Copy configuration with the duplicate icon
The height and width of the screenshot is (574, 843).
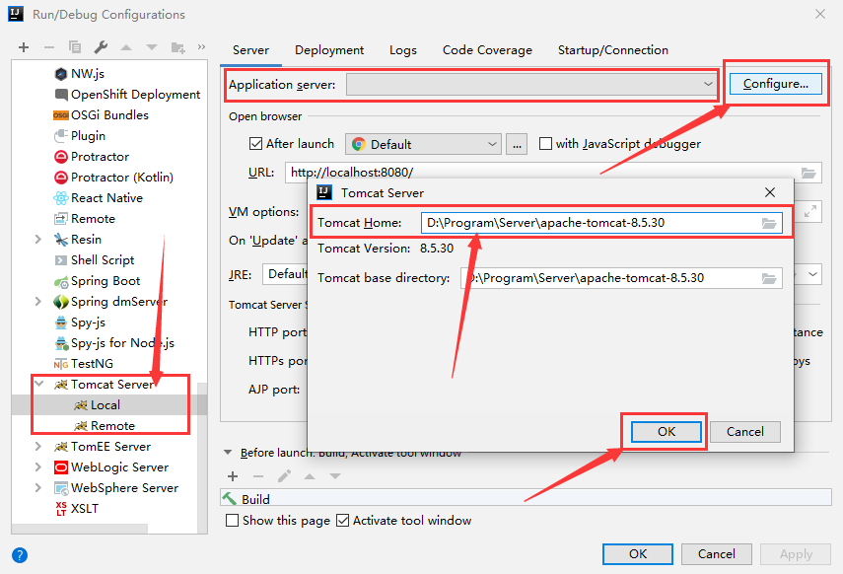click(75, 47)
